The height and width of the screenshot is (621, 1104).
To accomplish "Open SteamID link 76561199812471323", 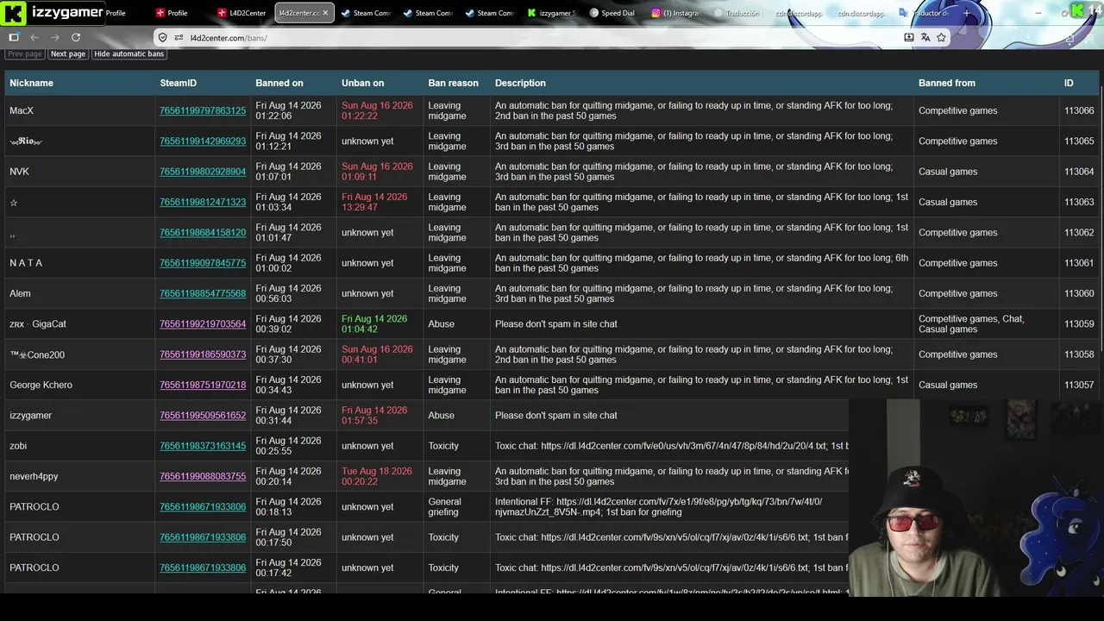I will pos(203,203).
